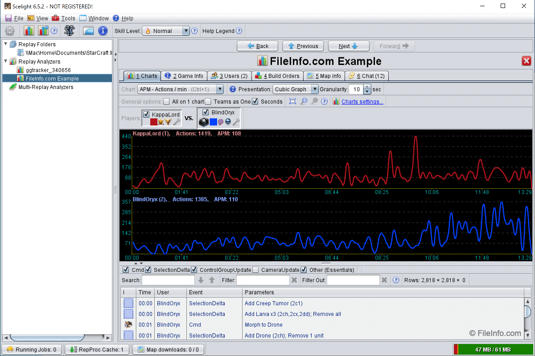Uncheck the ControlGroupUpdate checkbox
The width and height of the screenshot is (535, 356).
tap(194, 270)
